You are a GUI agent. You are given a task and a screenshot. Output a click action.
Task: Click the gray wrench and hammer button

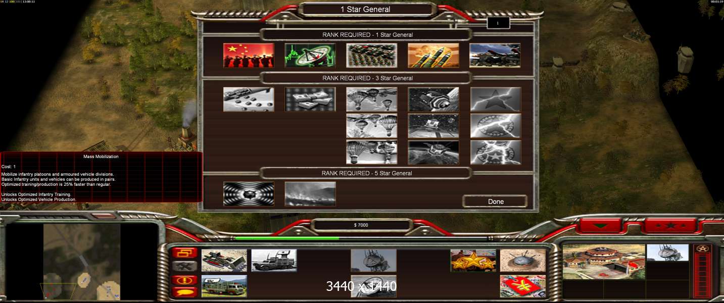click(185, 266)
